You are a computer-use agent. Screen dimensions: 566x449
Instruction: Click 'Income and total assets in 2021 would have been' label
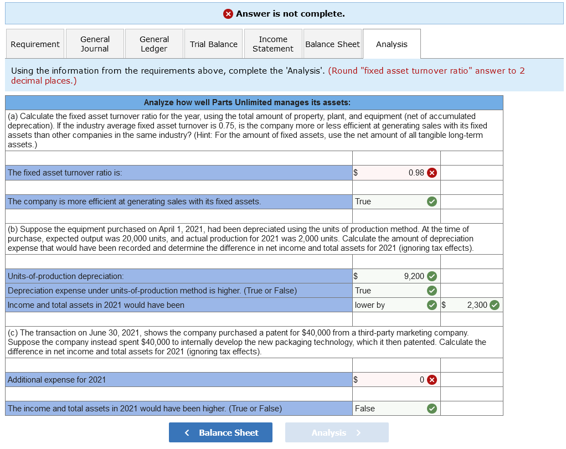tap(96, 305)
